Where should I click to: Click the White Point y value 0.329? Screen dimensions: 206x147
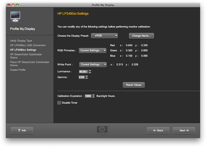pos(135,65)
